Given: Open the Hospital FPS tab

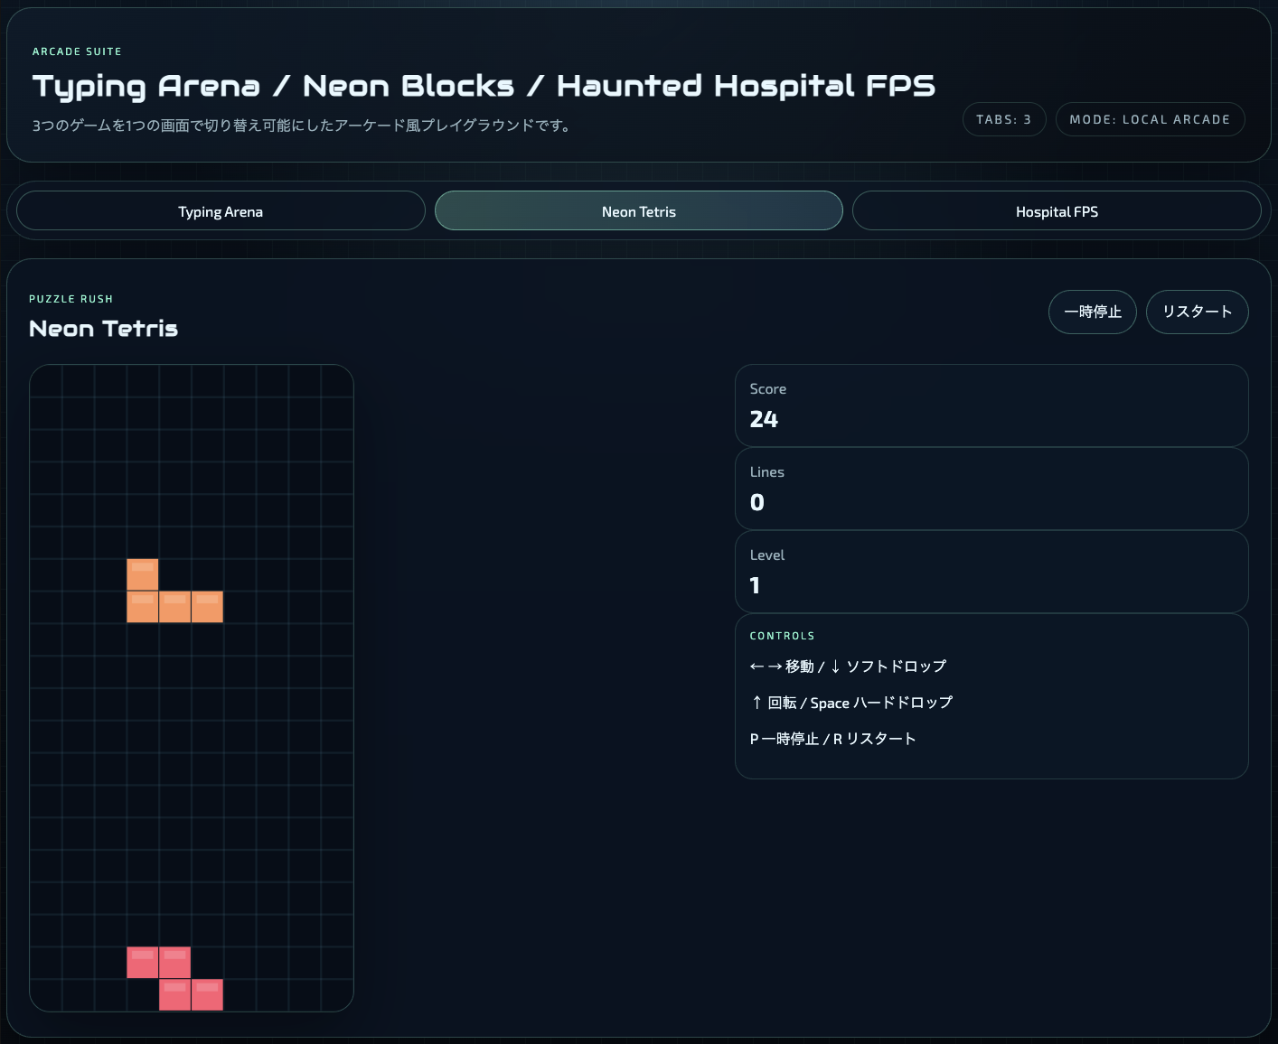Looking at the screenshot, I should click(1056, 211).
